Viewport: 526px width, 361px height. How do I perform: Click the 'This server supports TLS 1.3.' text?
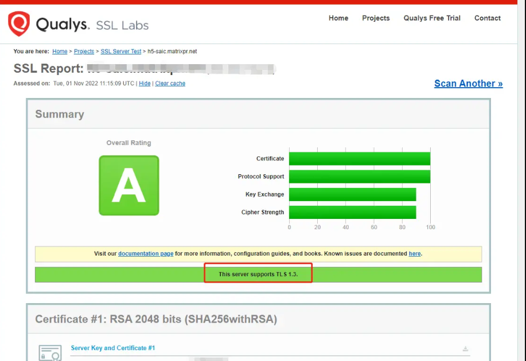258,274
